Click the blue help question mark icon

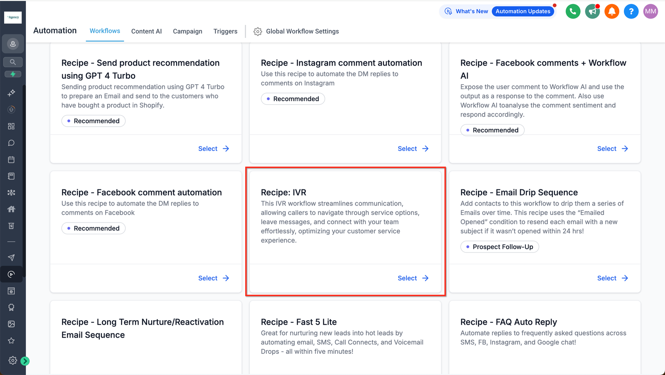[631, 11]
